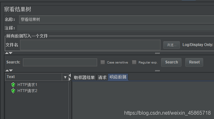This screenshot has height=119, width=214.
Task: Click the Reset button
Action: coord(194,62)
